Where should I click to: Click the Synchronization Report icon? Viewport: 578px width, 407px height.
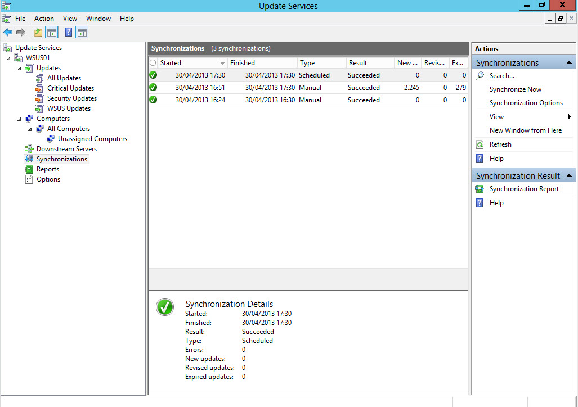coord(479,189)
